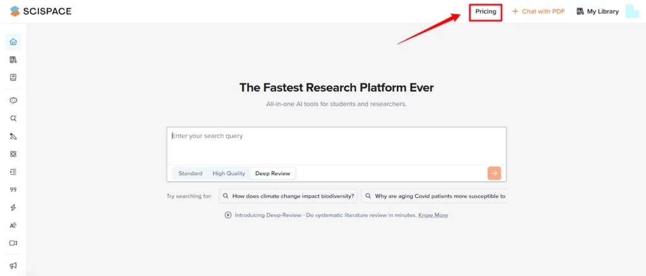Open the Pricing page

pyautogui.click(x=485, y=11)
